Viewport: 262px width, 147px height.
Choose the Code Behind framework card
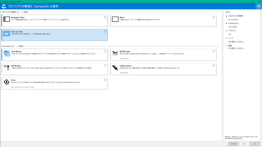54,55
